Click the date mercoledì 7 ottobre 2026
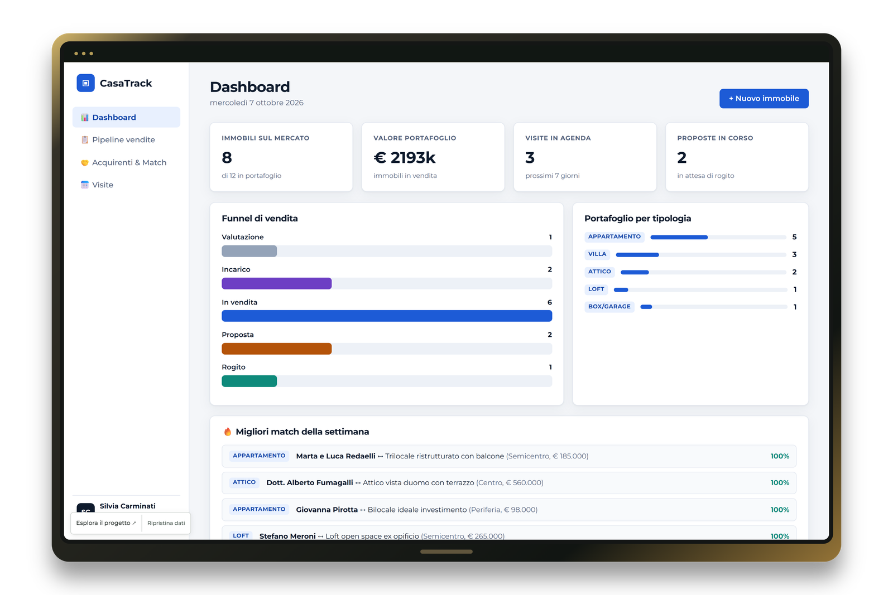 point(257,103)
